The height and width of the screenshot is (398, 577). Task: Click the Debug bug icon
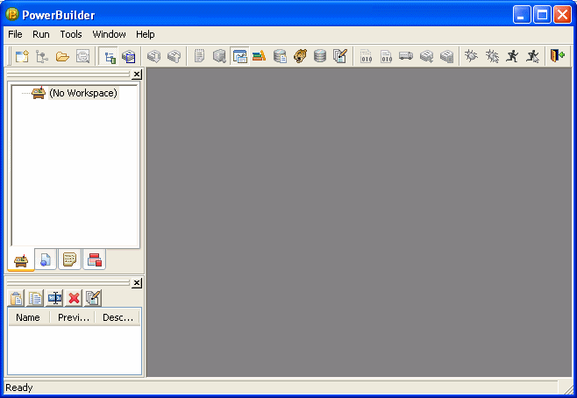click(471, 56)
